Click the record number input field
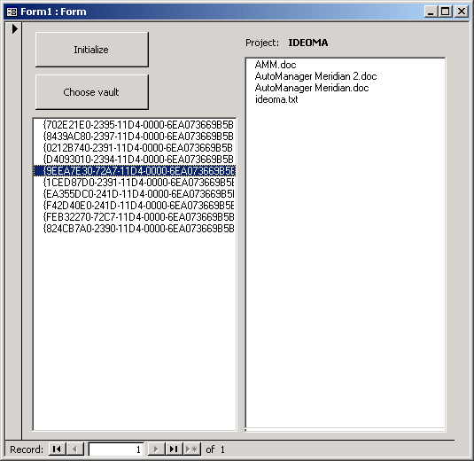Image resolution: width=474 pixels, height=461 pixels. 116,449
